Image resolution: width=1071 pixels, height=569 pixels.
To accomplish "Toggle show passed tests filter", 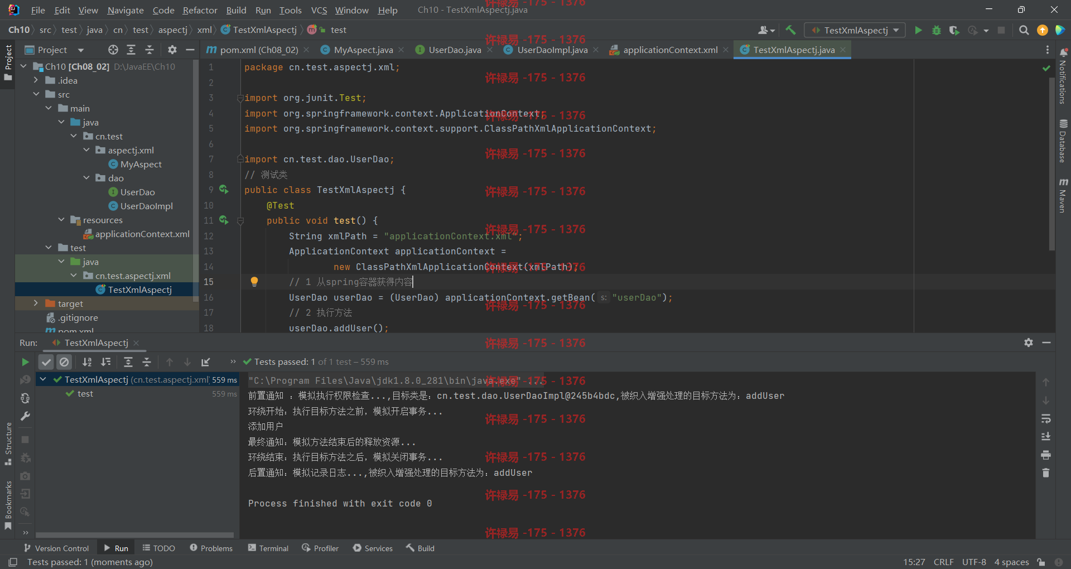I will click(46, 362).
